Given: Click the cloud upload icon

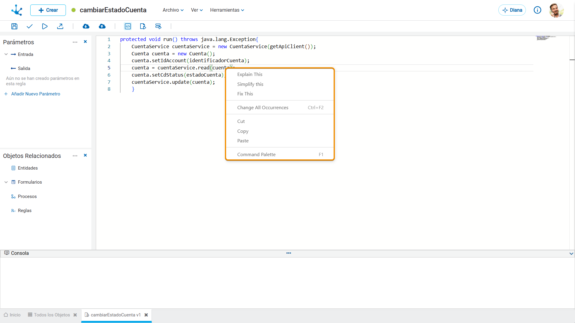Looking at the screenshot, I should 102,26.
